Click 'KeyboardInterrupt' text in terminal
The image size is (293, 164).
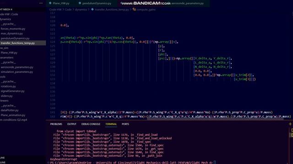coord(64,159)
